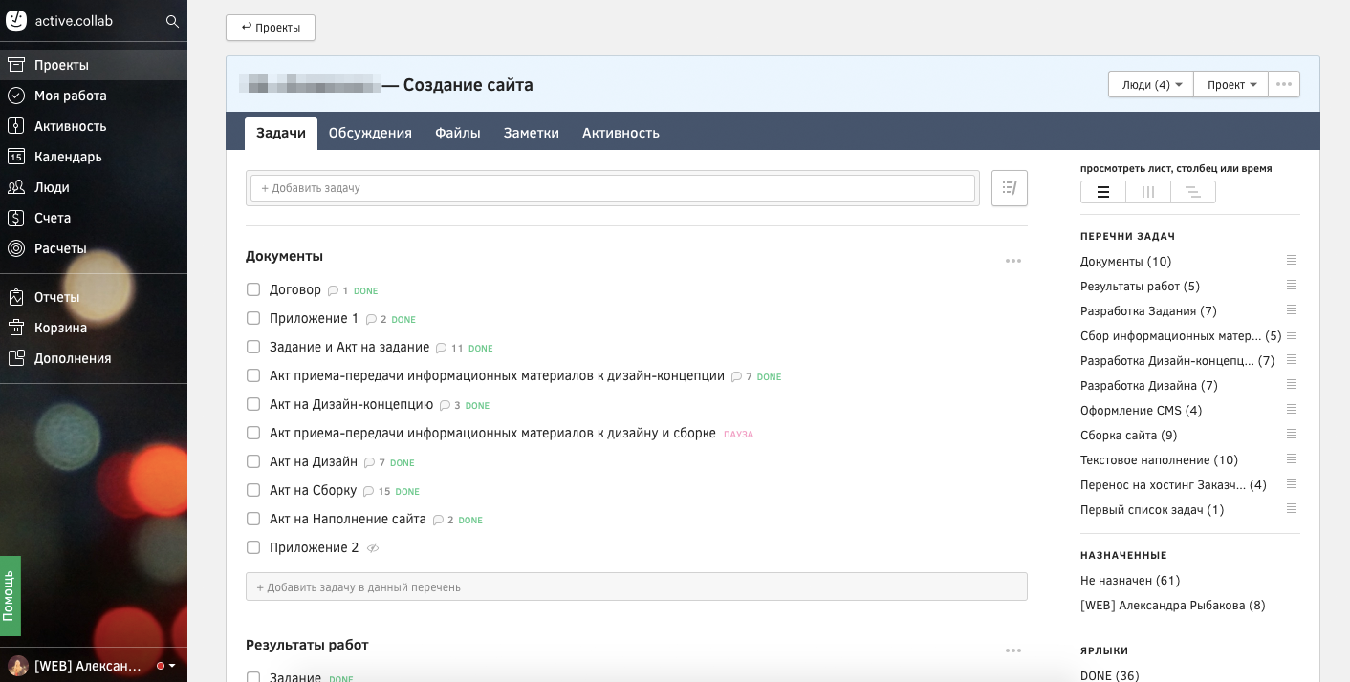Click comment bubble icon on Договор task
Viewport: 1350px width, 682px height.
(x=333, y=290)
